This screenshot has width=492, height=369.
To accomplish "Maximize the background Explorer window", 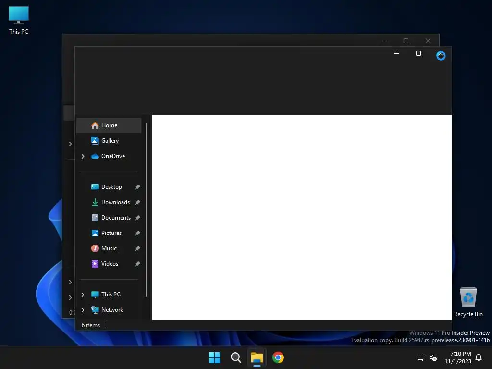I will pos(406,41).
